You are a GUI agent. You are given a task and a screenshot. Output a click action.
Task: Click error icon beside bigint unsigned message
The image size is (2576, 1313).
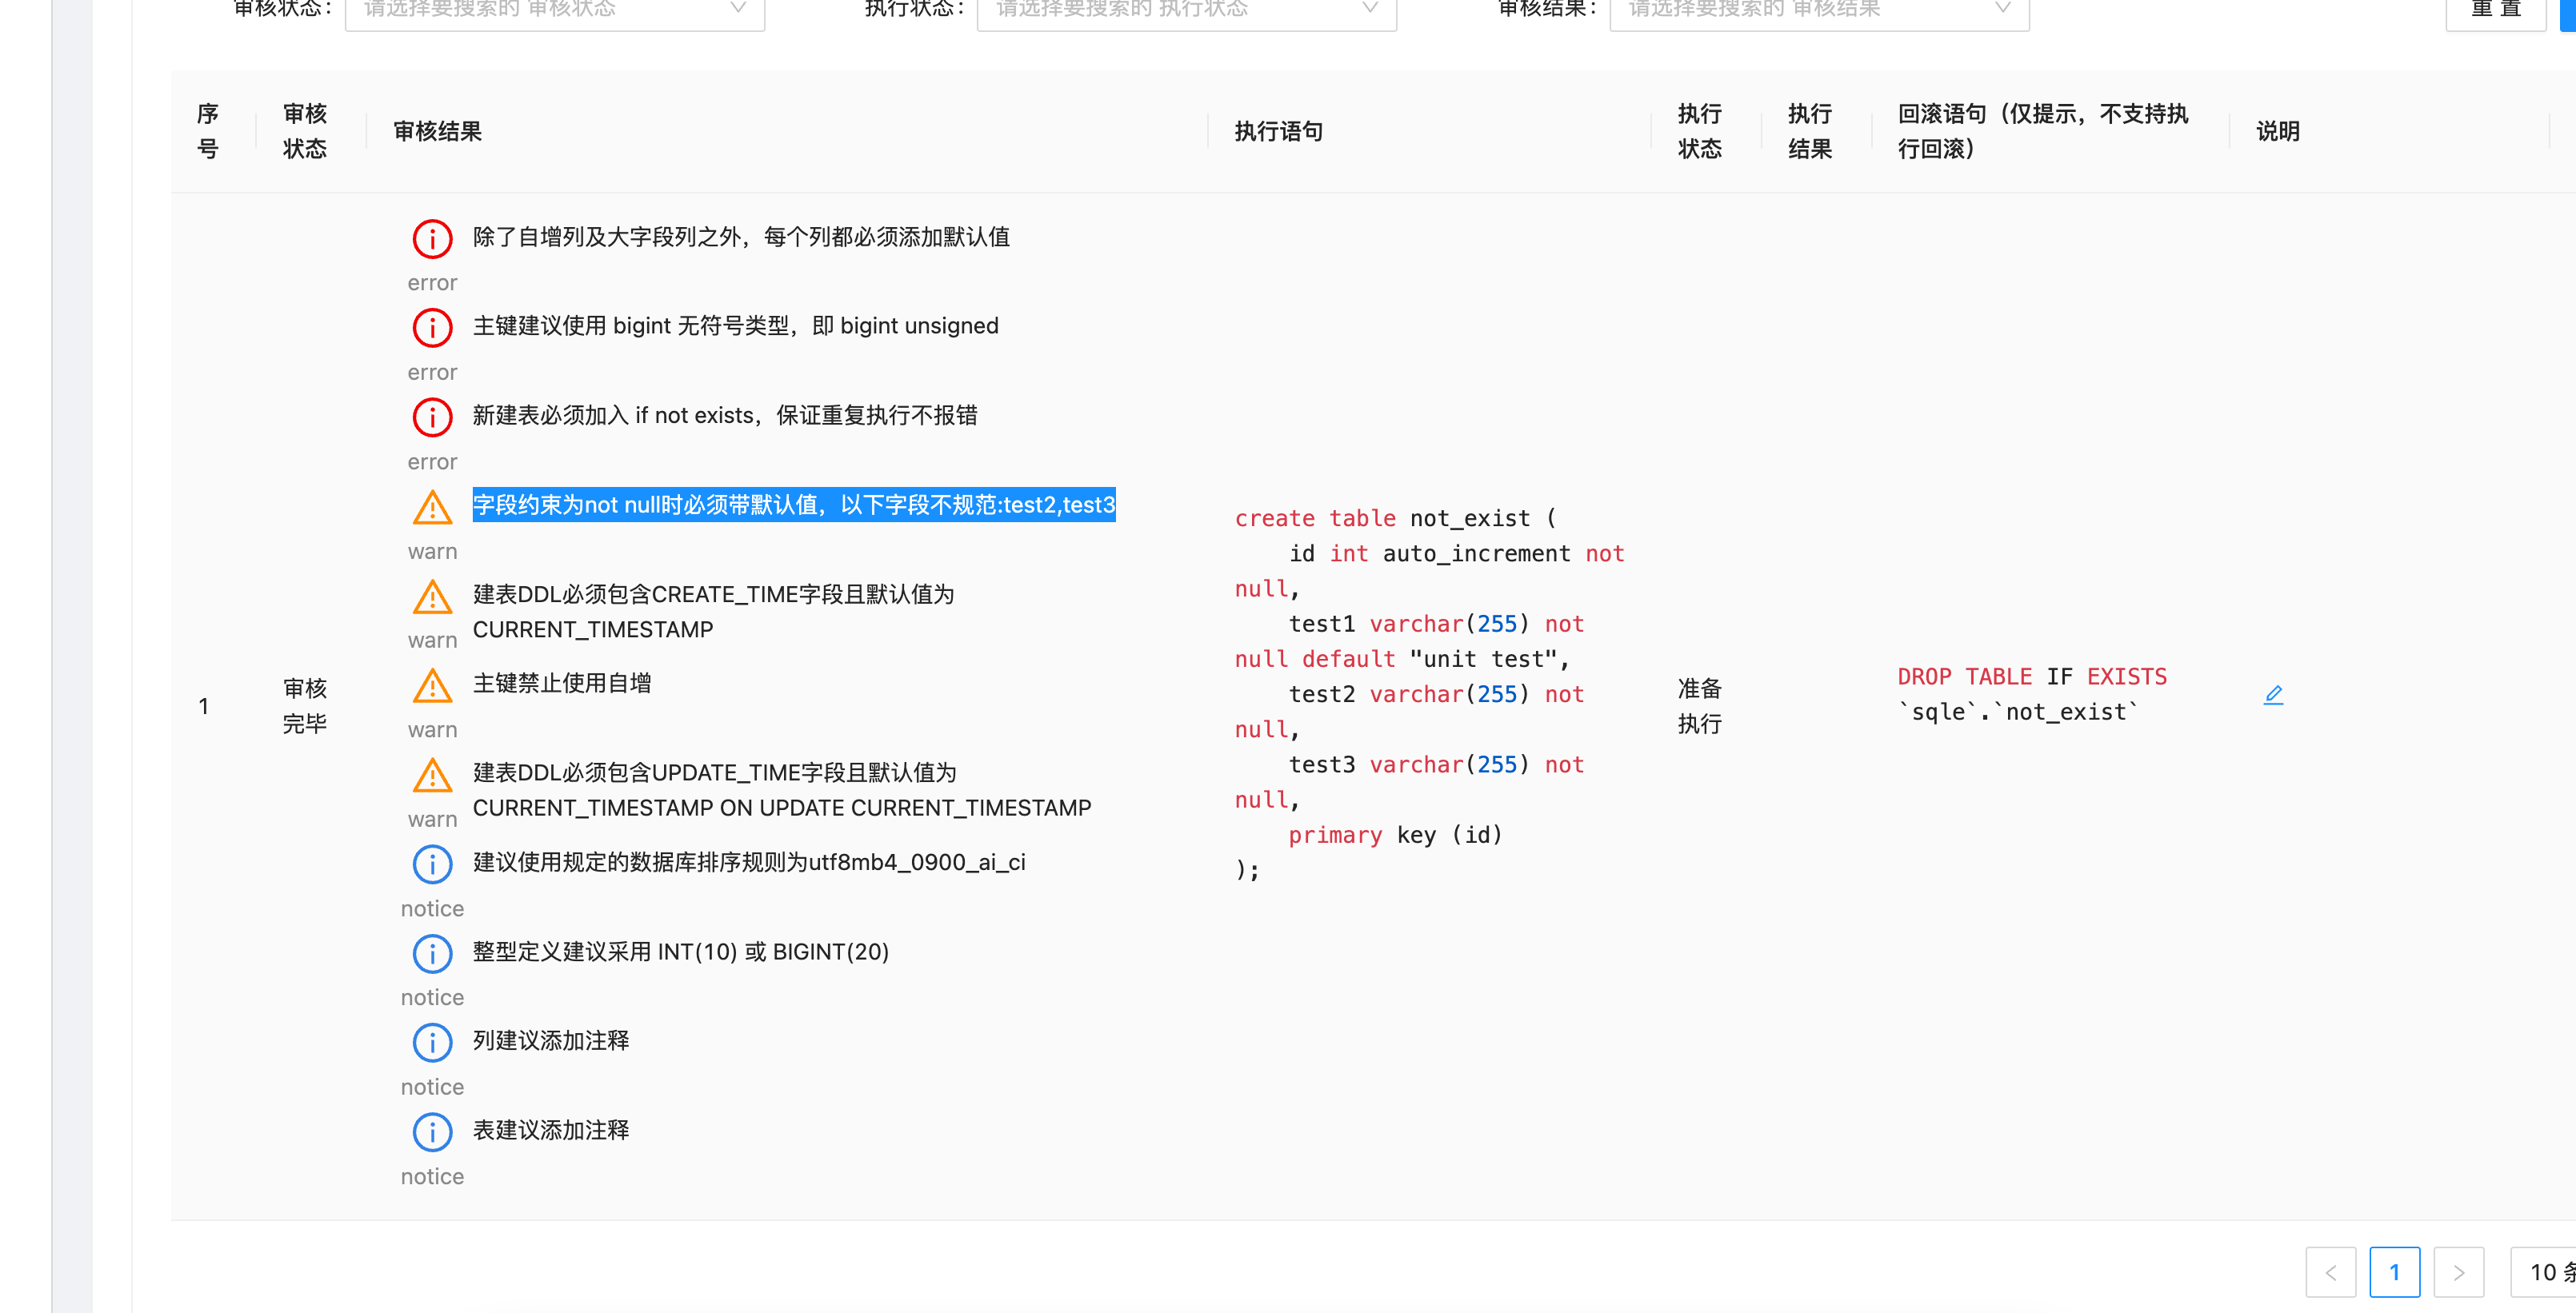coord(432,328)
